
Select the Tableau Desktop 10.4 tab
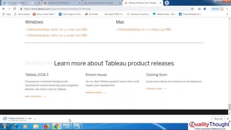click(142, 3)
